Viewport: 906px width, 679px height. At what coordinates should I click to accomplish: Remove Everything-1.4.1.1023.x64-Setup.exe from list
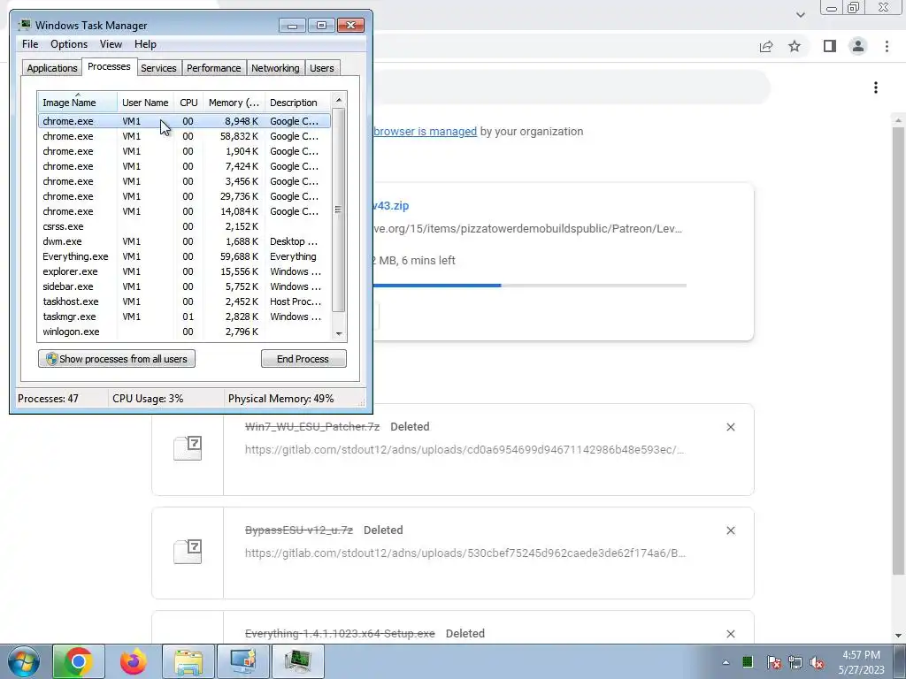click(x=730, y=633)
